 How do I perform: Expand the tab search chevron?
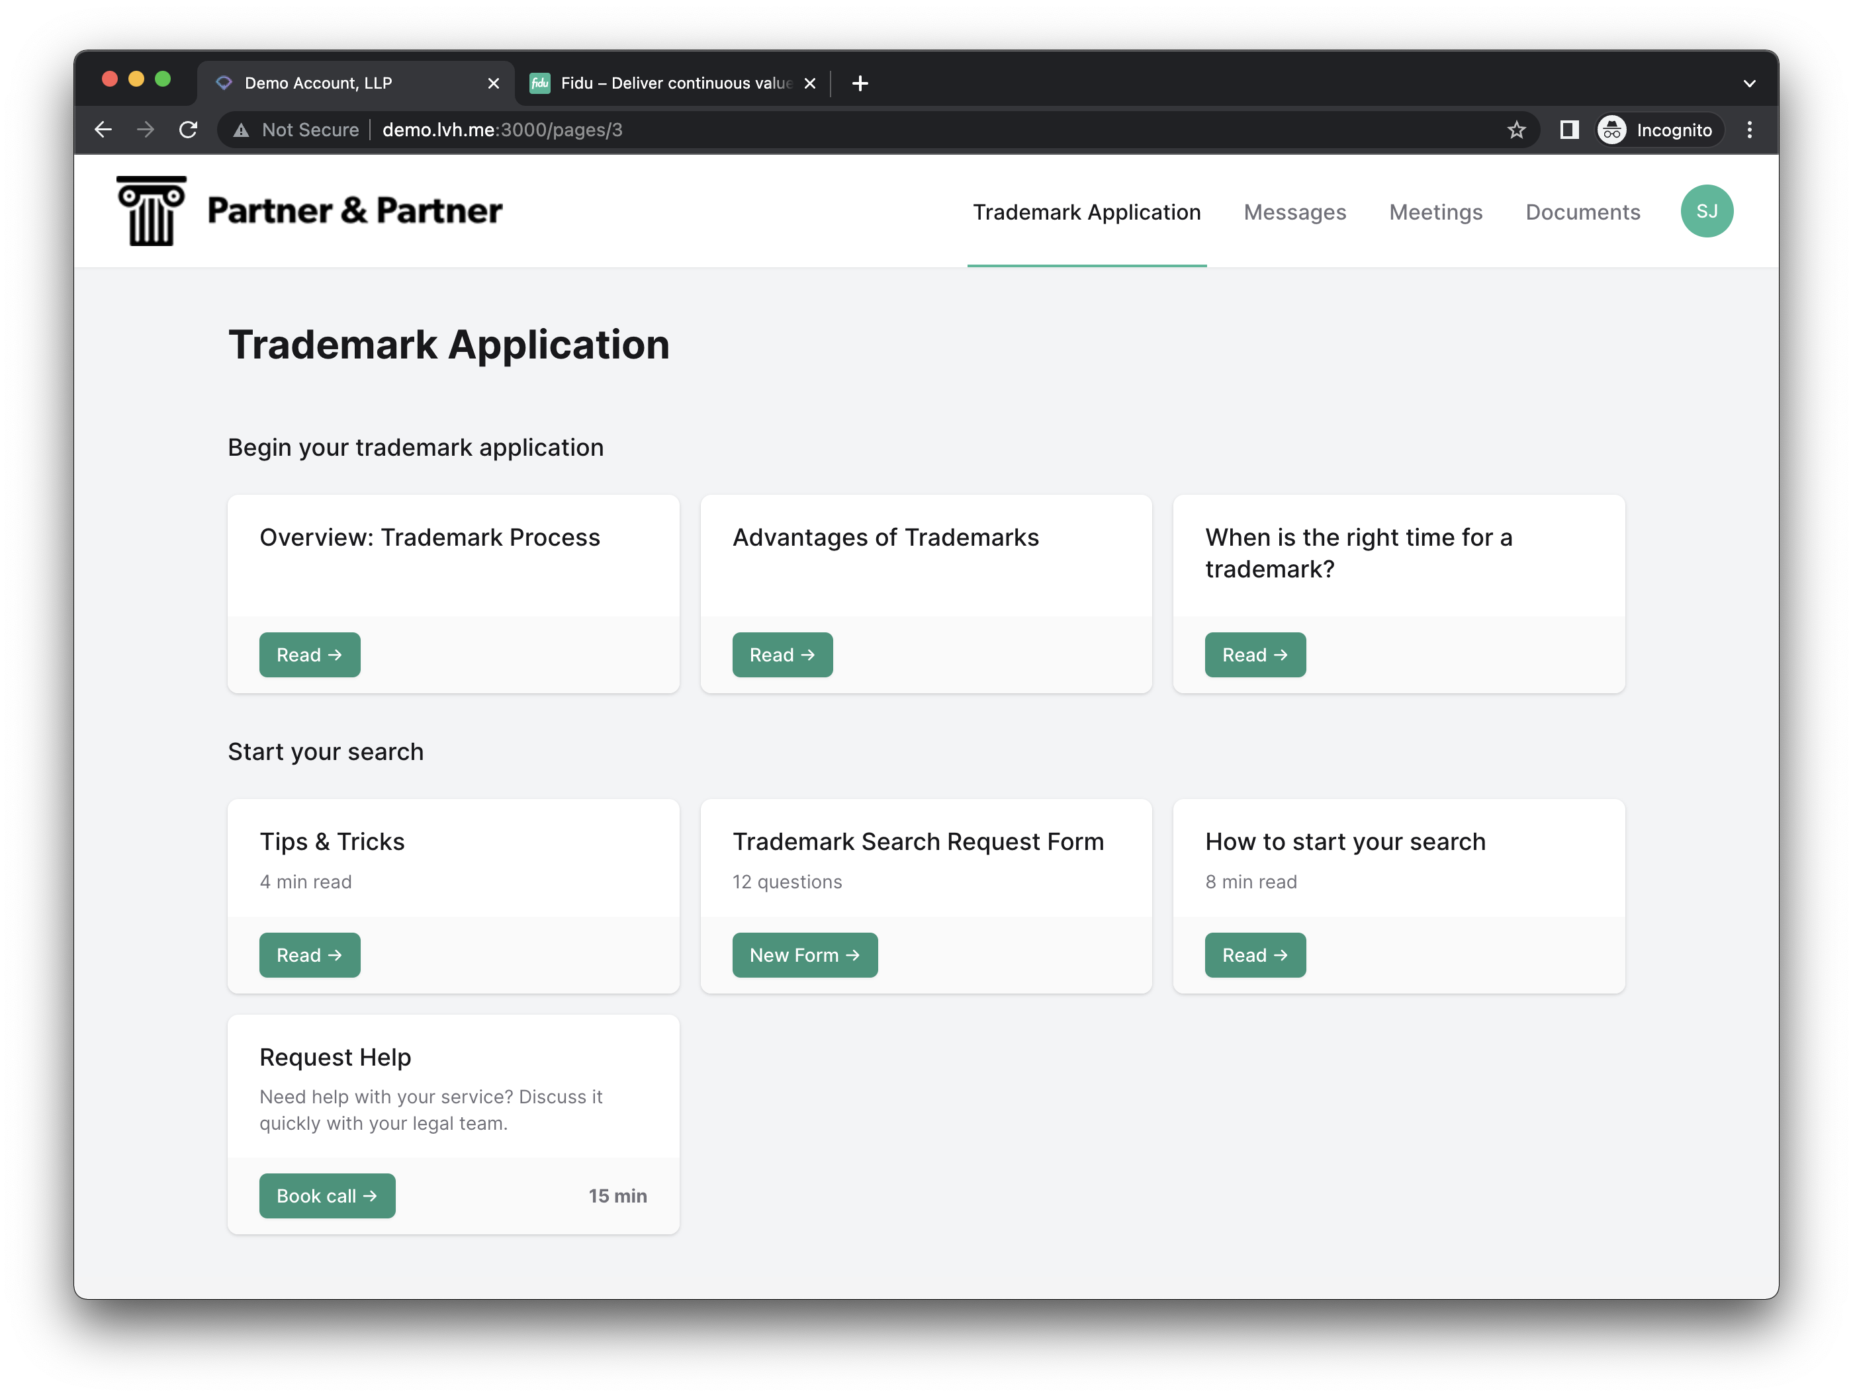click(x=1749, y=83)
